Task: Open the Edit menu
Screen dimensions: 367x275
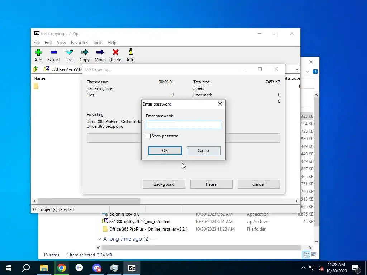Action: tap(48, 43)
